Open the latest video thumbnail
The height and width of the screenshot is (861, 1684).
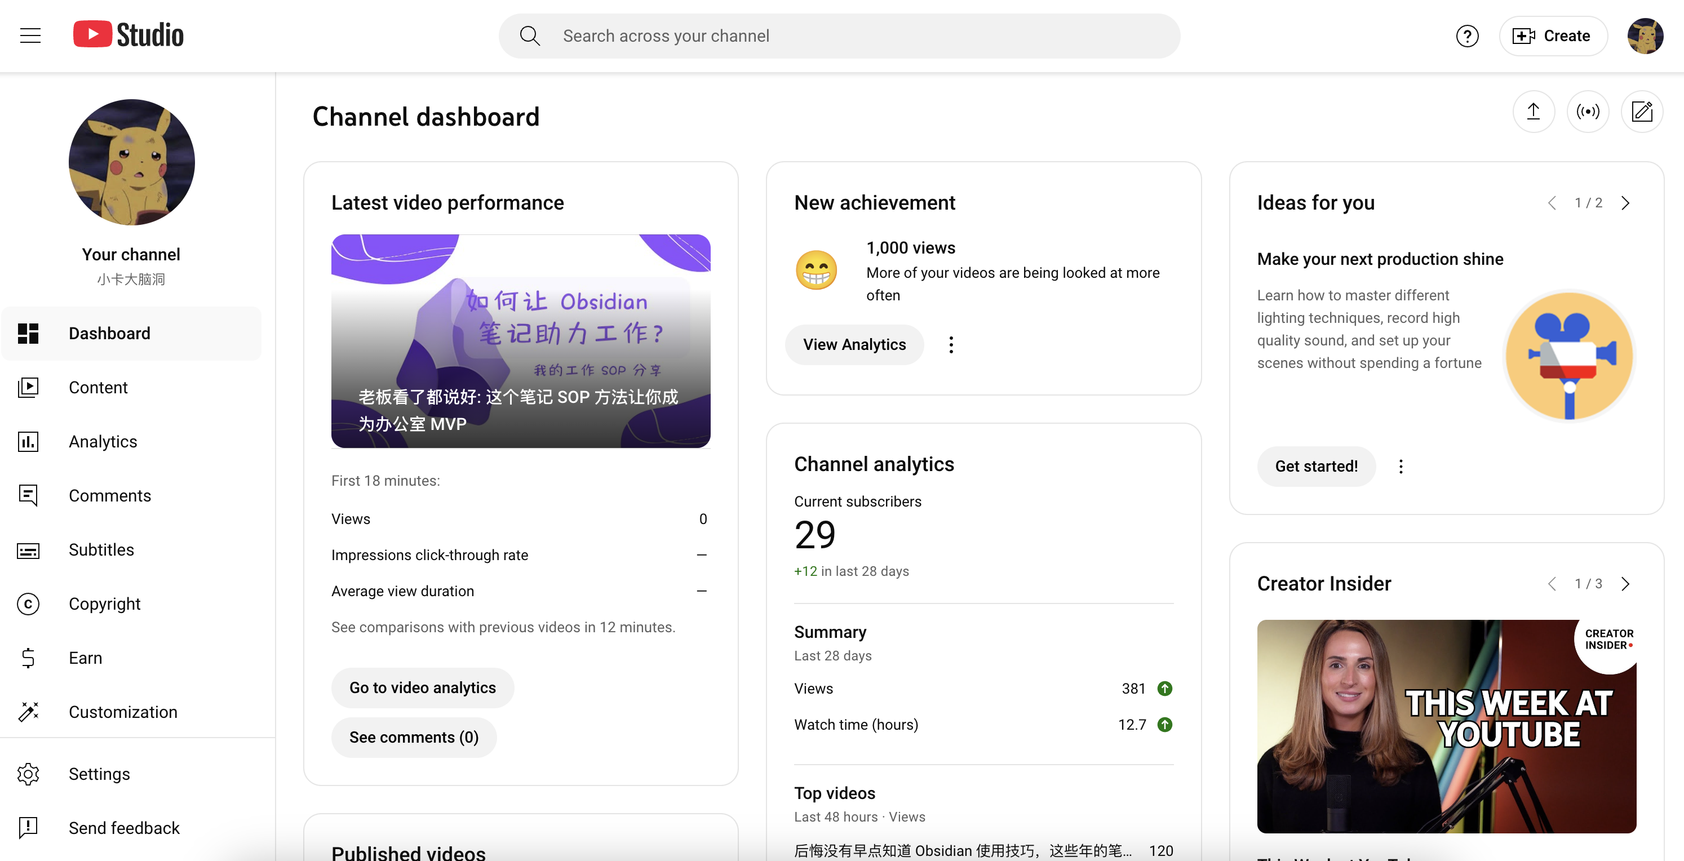[521, 340]
